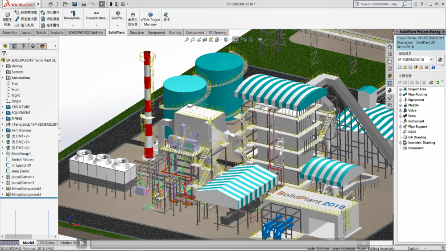Expand the SOLIDWORKS menu flyout arrow
This screenshot has height=251, width=446.
[x=38, y=4]
